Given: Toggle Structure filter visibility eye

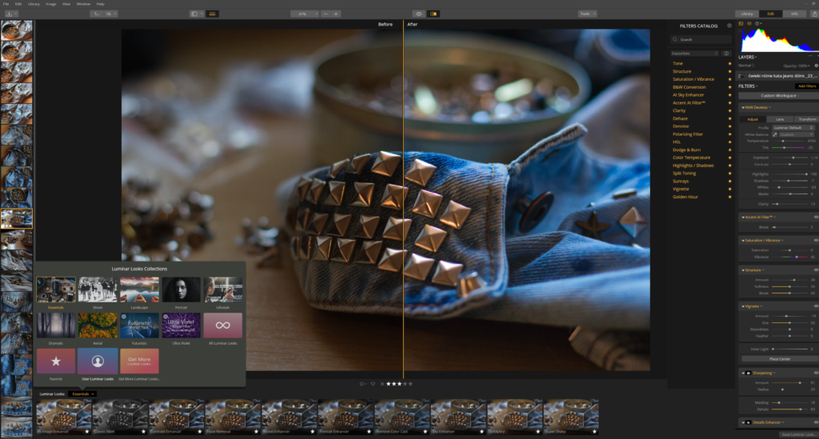Looking at the screenshot, I should (816, 269).
